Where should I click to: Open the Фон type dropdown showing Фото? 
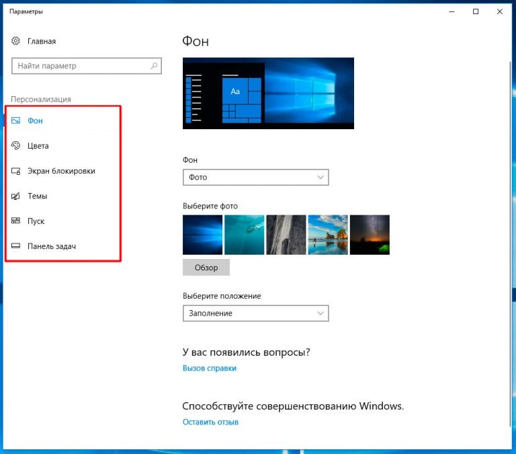click(255, 178)
